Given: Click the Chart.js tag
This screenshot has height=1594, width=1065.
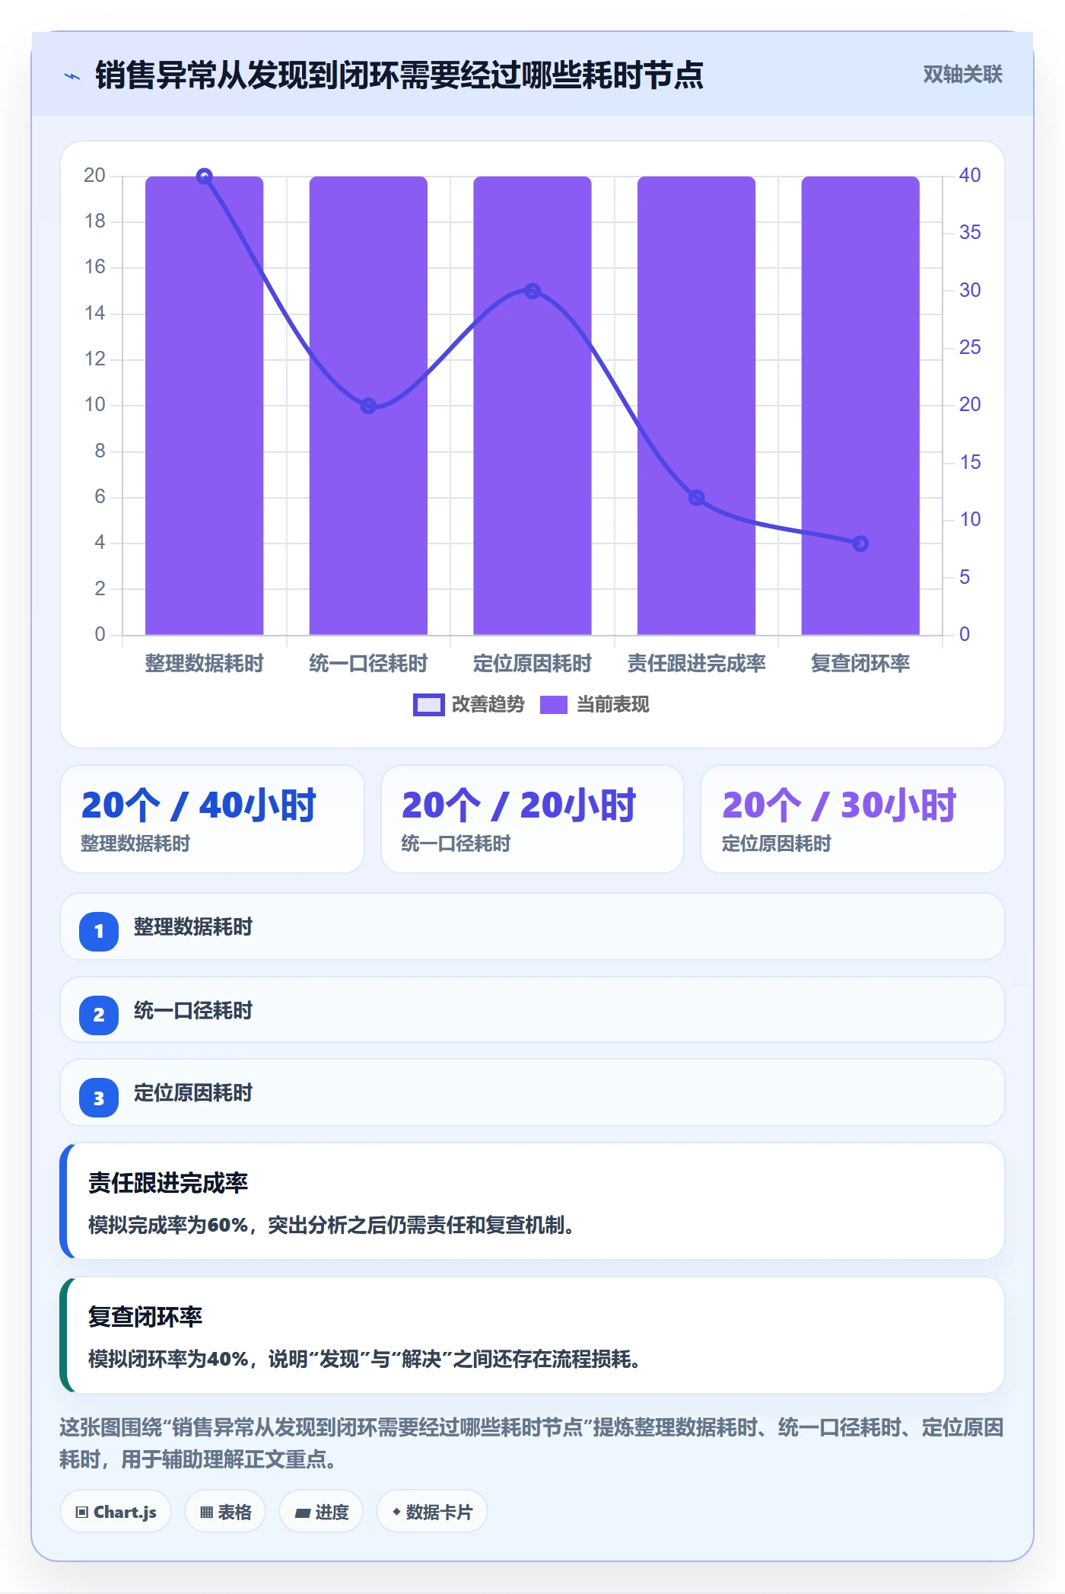Looking at the screenshot, I should pyautogui.click(x=116, y=1512).
